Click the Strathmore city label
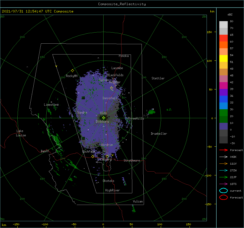This screenshot has width=244, height=228. coord(132,160)
